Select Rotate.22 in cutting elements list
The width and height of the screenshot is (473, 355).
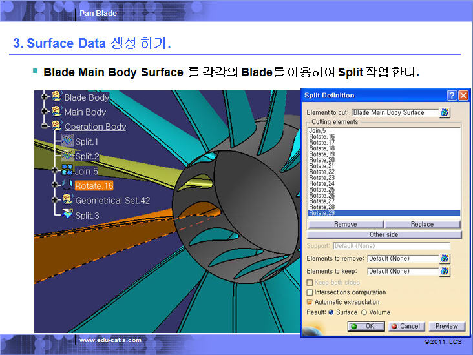pyautogui.click(x=322, y=172)
